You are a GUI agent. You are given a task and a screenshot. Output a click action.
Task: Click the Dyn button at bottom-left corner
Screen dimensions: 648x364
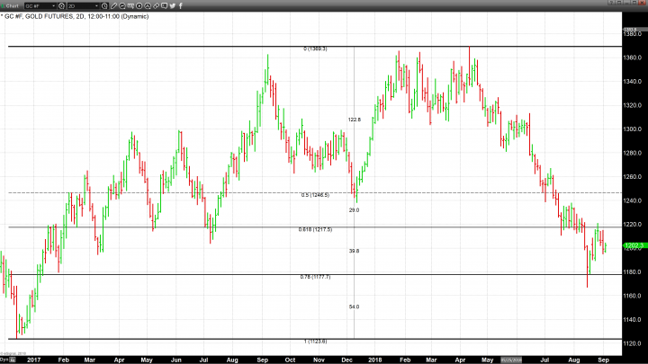(5, 359)
